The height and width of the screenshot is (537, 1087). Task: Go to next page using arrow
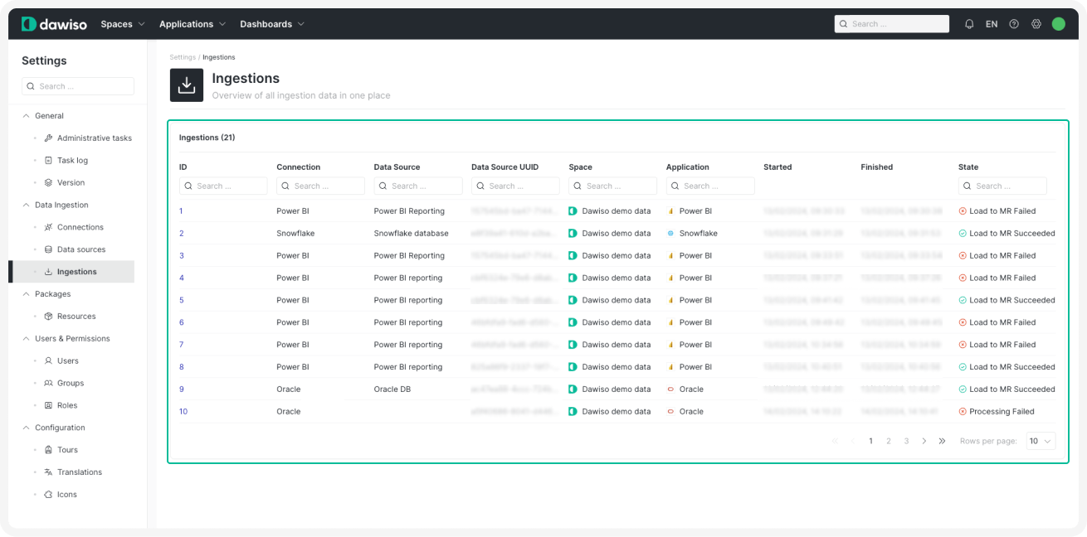pos(924,441)
